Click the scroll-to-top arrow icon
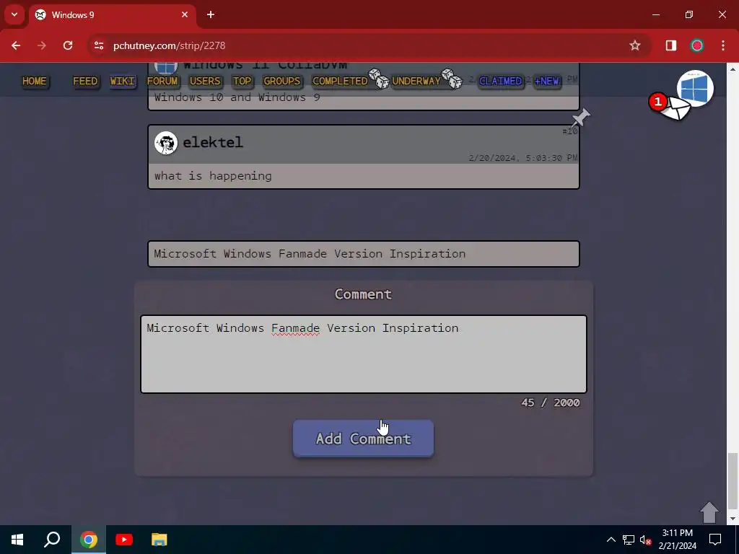This screenshot has height=554, width=739. (709, 513)
